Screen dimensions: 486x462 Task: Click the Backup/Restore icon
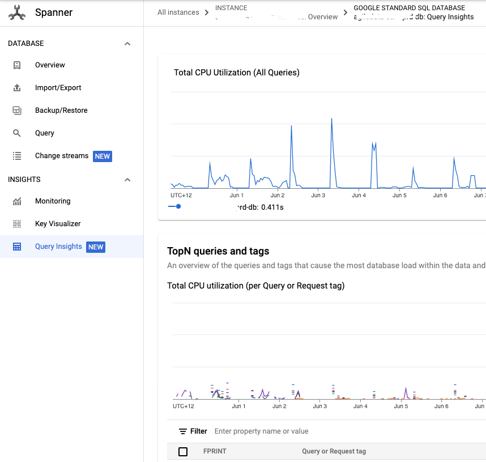tap(17, 111)
